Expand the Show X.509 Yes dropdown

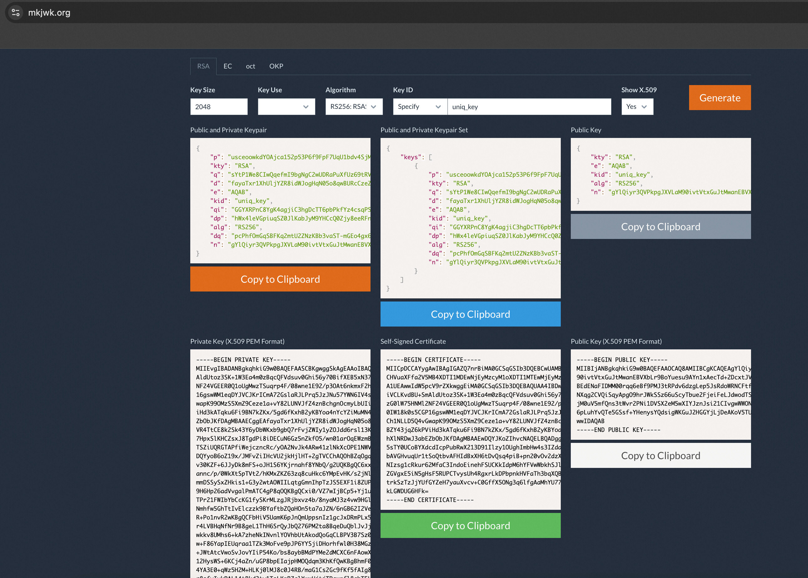click(637, 107)
